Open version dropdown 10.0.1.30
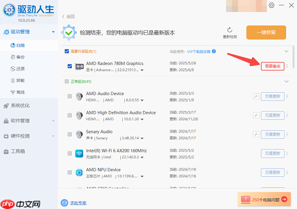Viewport: 297px width, 209px height. pyautogui.click(x=142, y=119)
